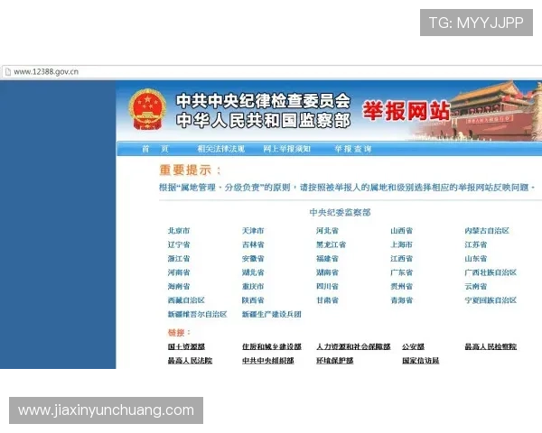Open the 新疆维吾尔自治区 link

[x=197, y=314]
